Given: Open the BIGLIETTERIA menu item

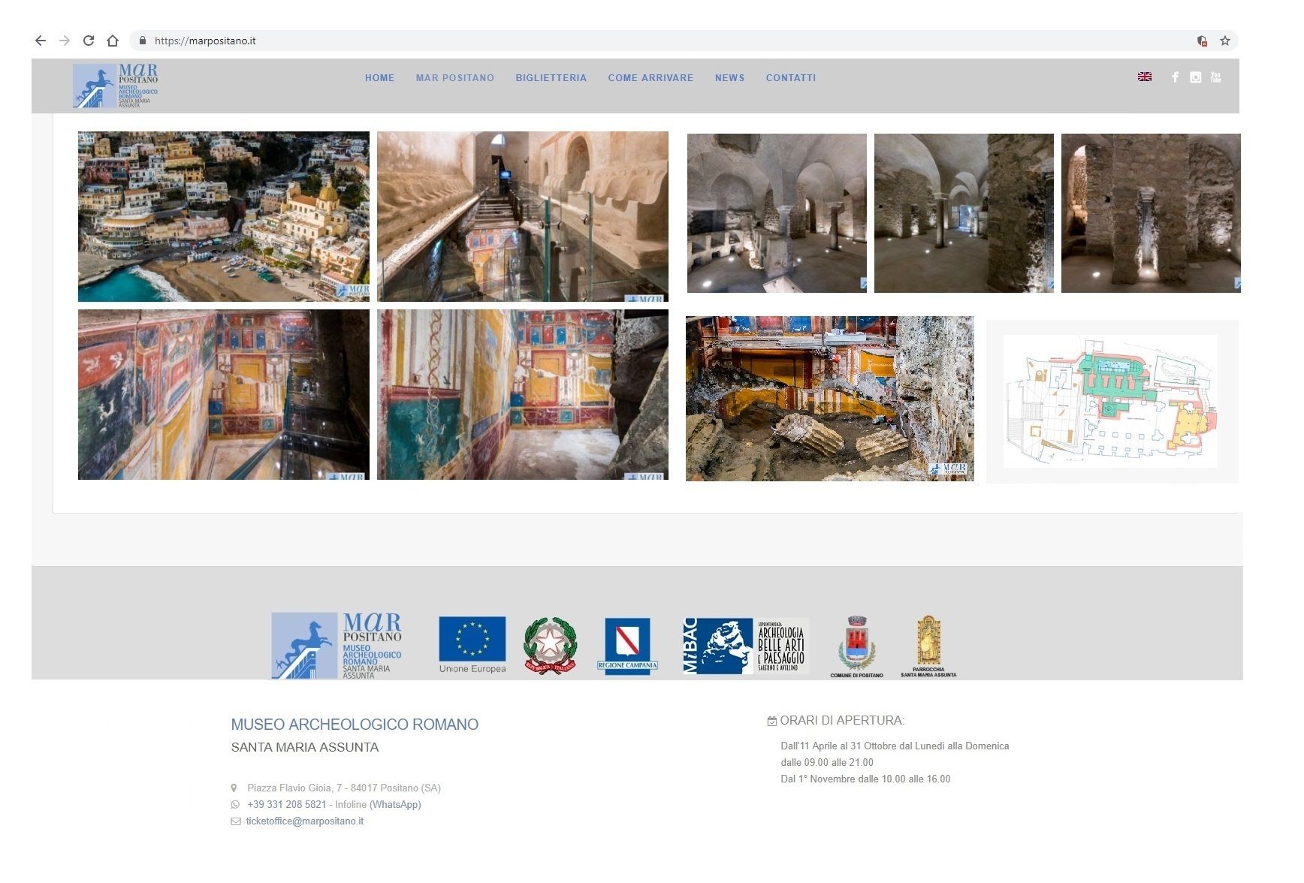Looking at the screenshot, I should (x=551, y=78).
